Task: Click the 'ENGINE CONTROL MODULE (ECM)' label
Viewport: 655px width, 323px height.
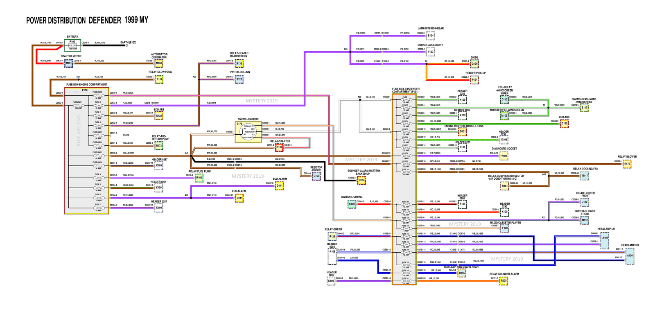Action: click(x=464, y=126)
